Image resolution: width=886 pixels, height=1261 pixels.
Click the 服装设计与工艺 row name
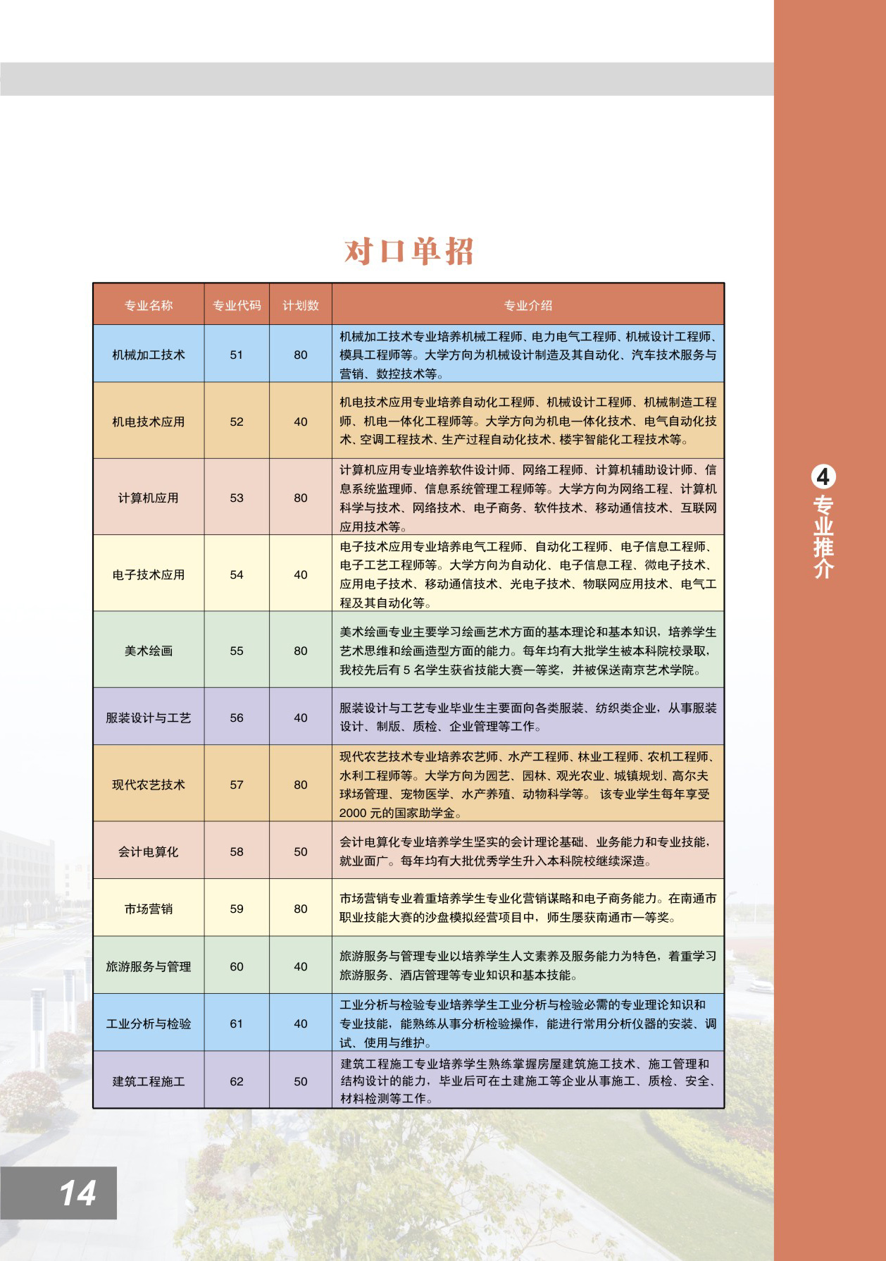click(x=149, y=718)
